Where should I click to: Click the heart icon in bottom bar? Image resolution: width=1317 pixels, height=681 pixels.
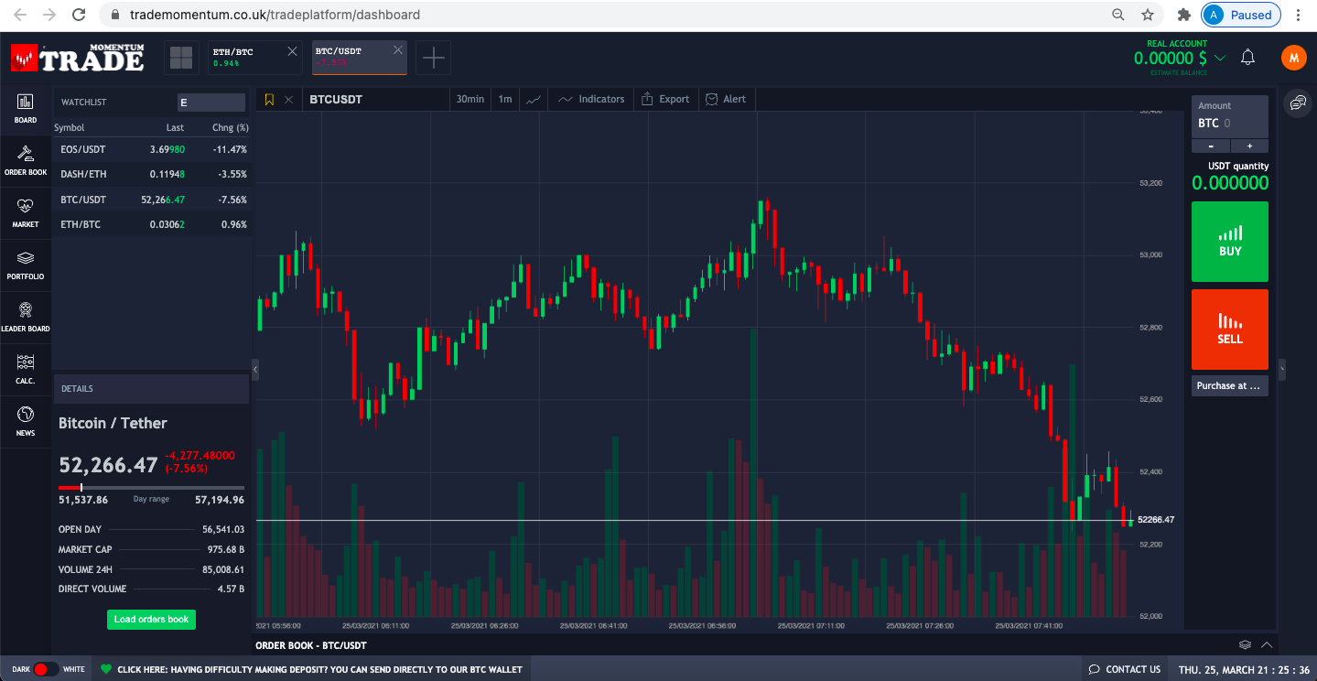[x=105, y=669]
